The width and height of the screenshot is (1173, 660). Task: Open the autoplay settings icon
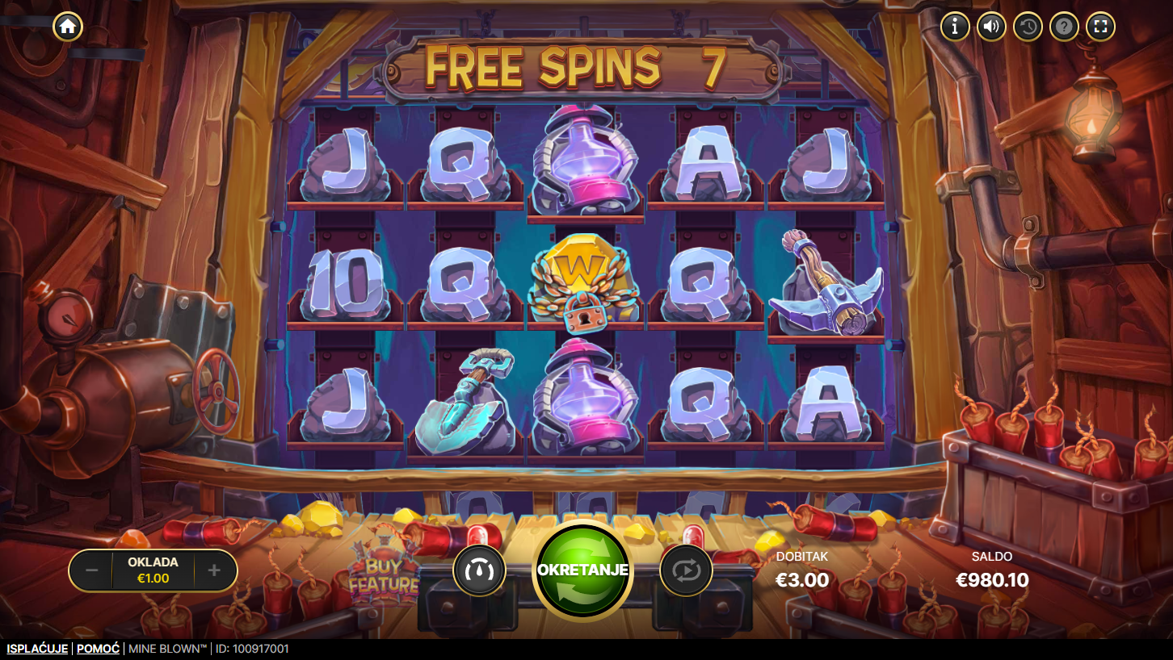point(686,570)
